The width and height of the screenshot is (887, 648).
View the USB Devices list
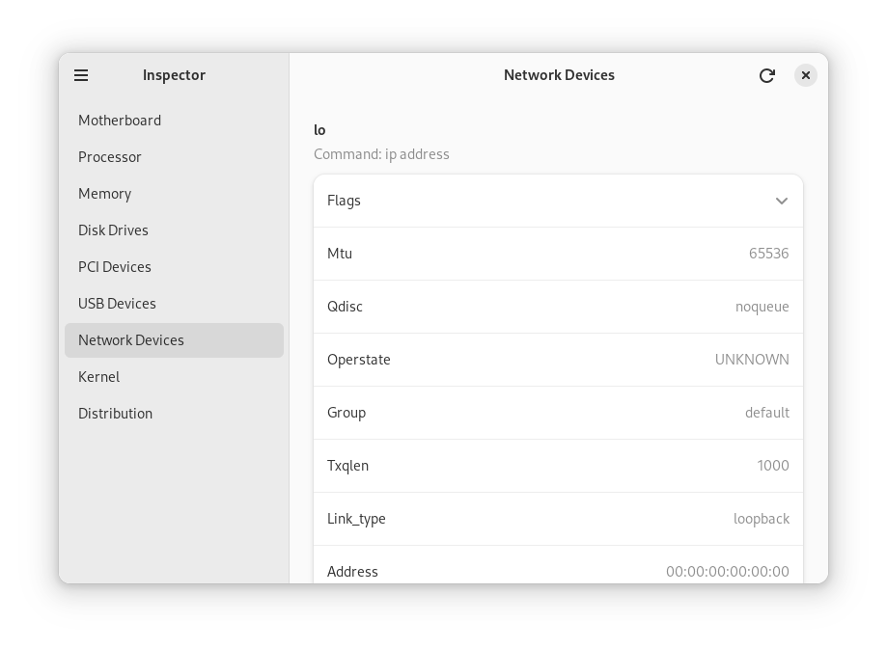174,304
